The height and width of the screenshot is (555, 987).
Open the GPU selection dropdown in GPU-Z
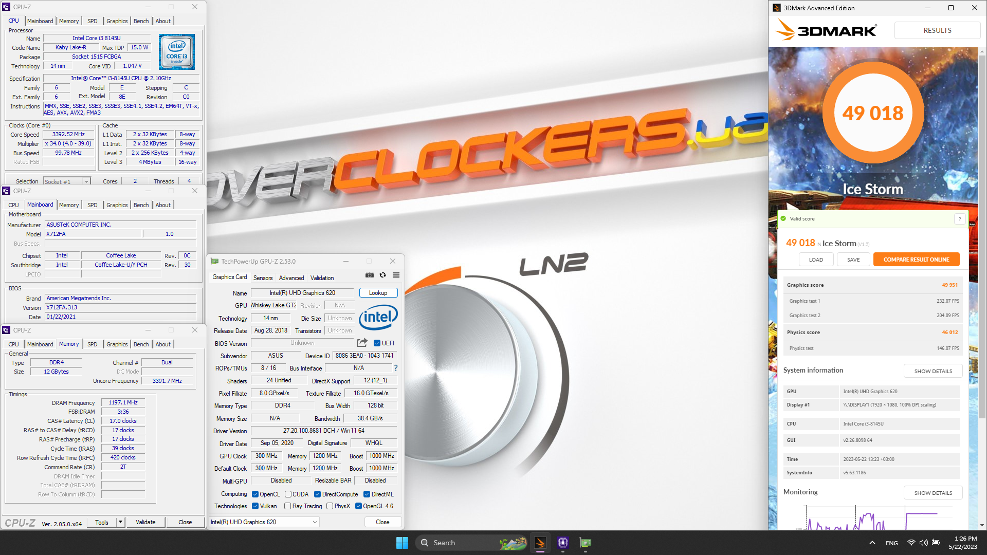point(264,522)
